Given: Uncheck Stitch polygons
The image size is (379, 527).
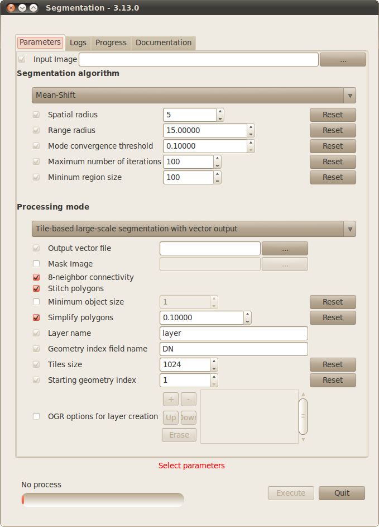Looking at the screenshot, I should click(36, 288).
